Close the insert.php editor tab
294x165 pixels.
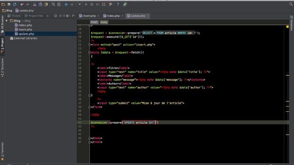98,16
